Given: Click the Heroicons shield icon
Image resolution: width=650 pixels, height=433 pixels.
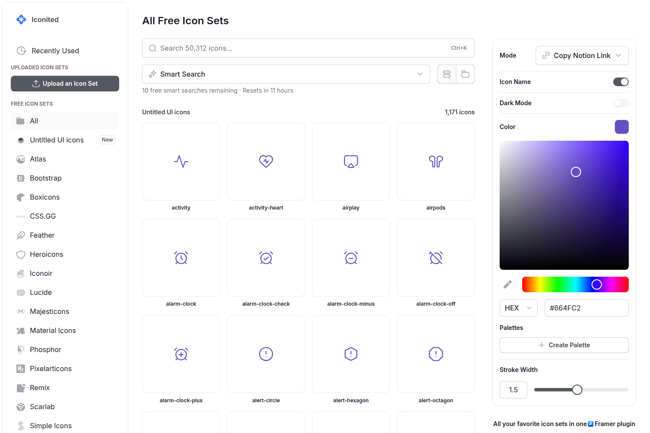Looking at the screenshot, I should pos(21,254).
